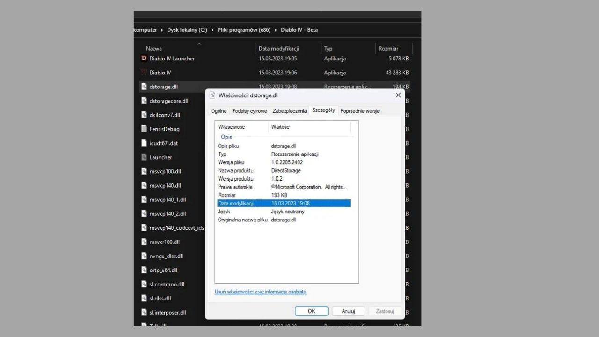The height and width of the screenshot is (337, 599).
Task: Click the msvcr100.dll file icon
Action: click(144, 242)
